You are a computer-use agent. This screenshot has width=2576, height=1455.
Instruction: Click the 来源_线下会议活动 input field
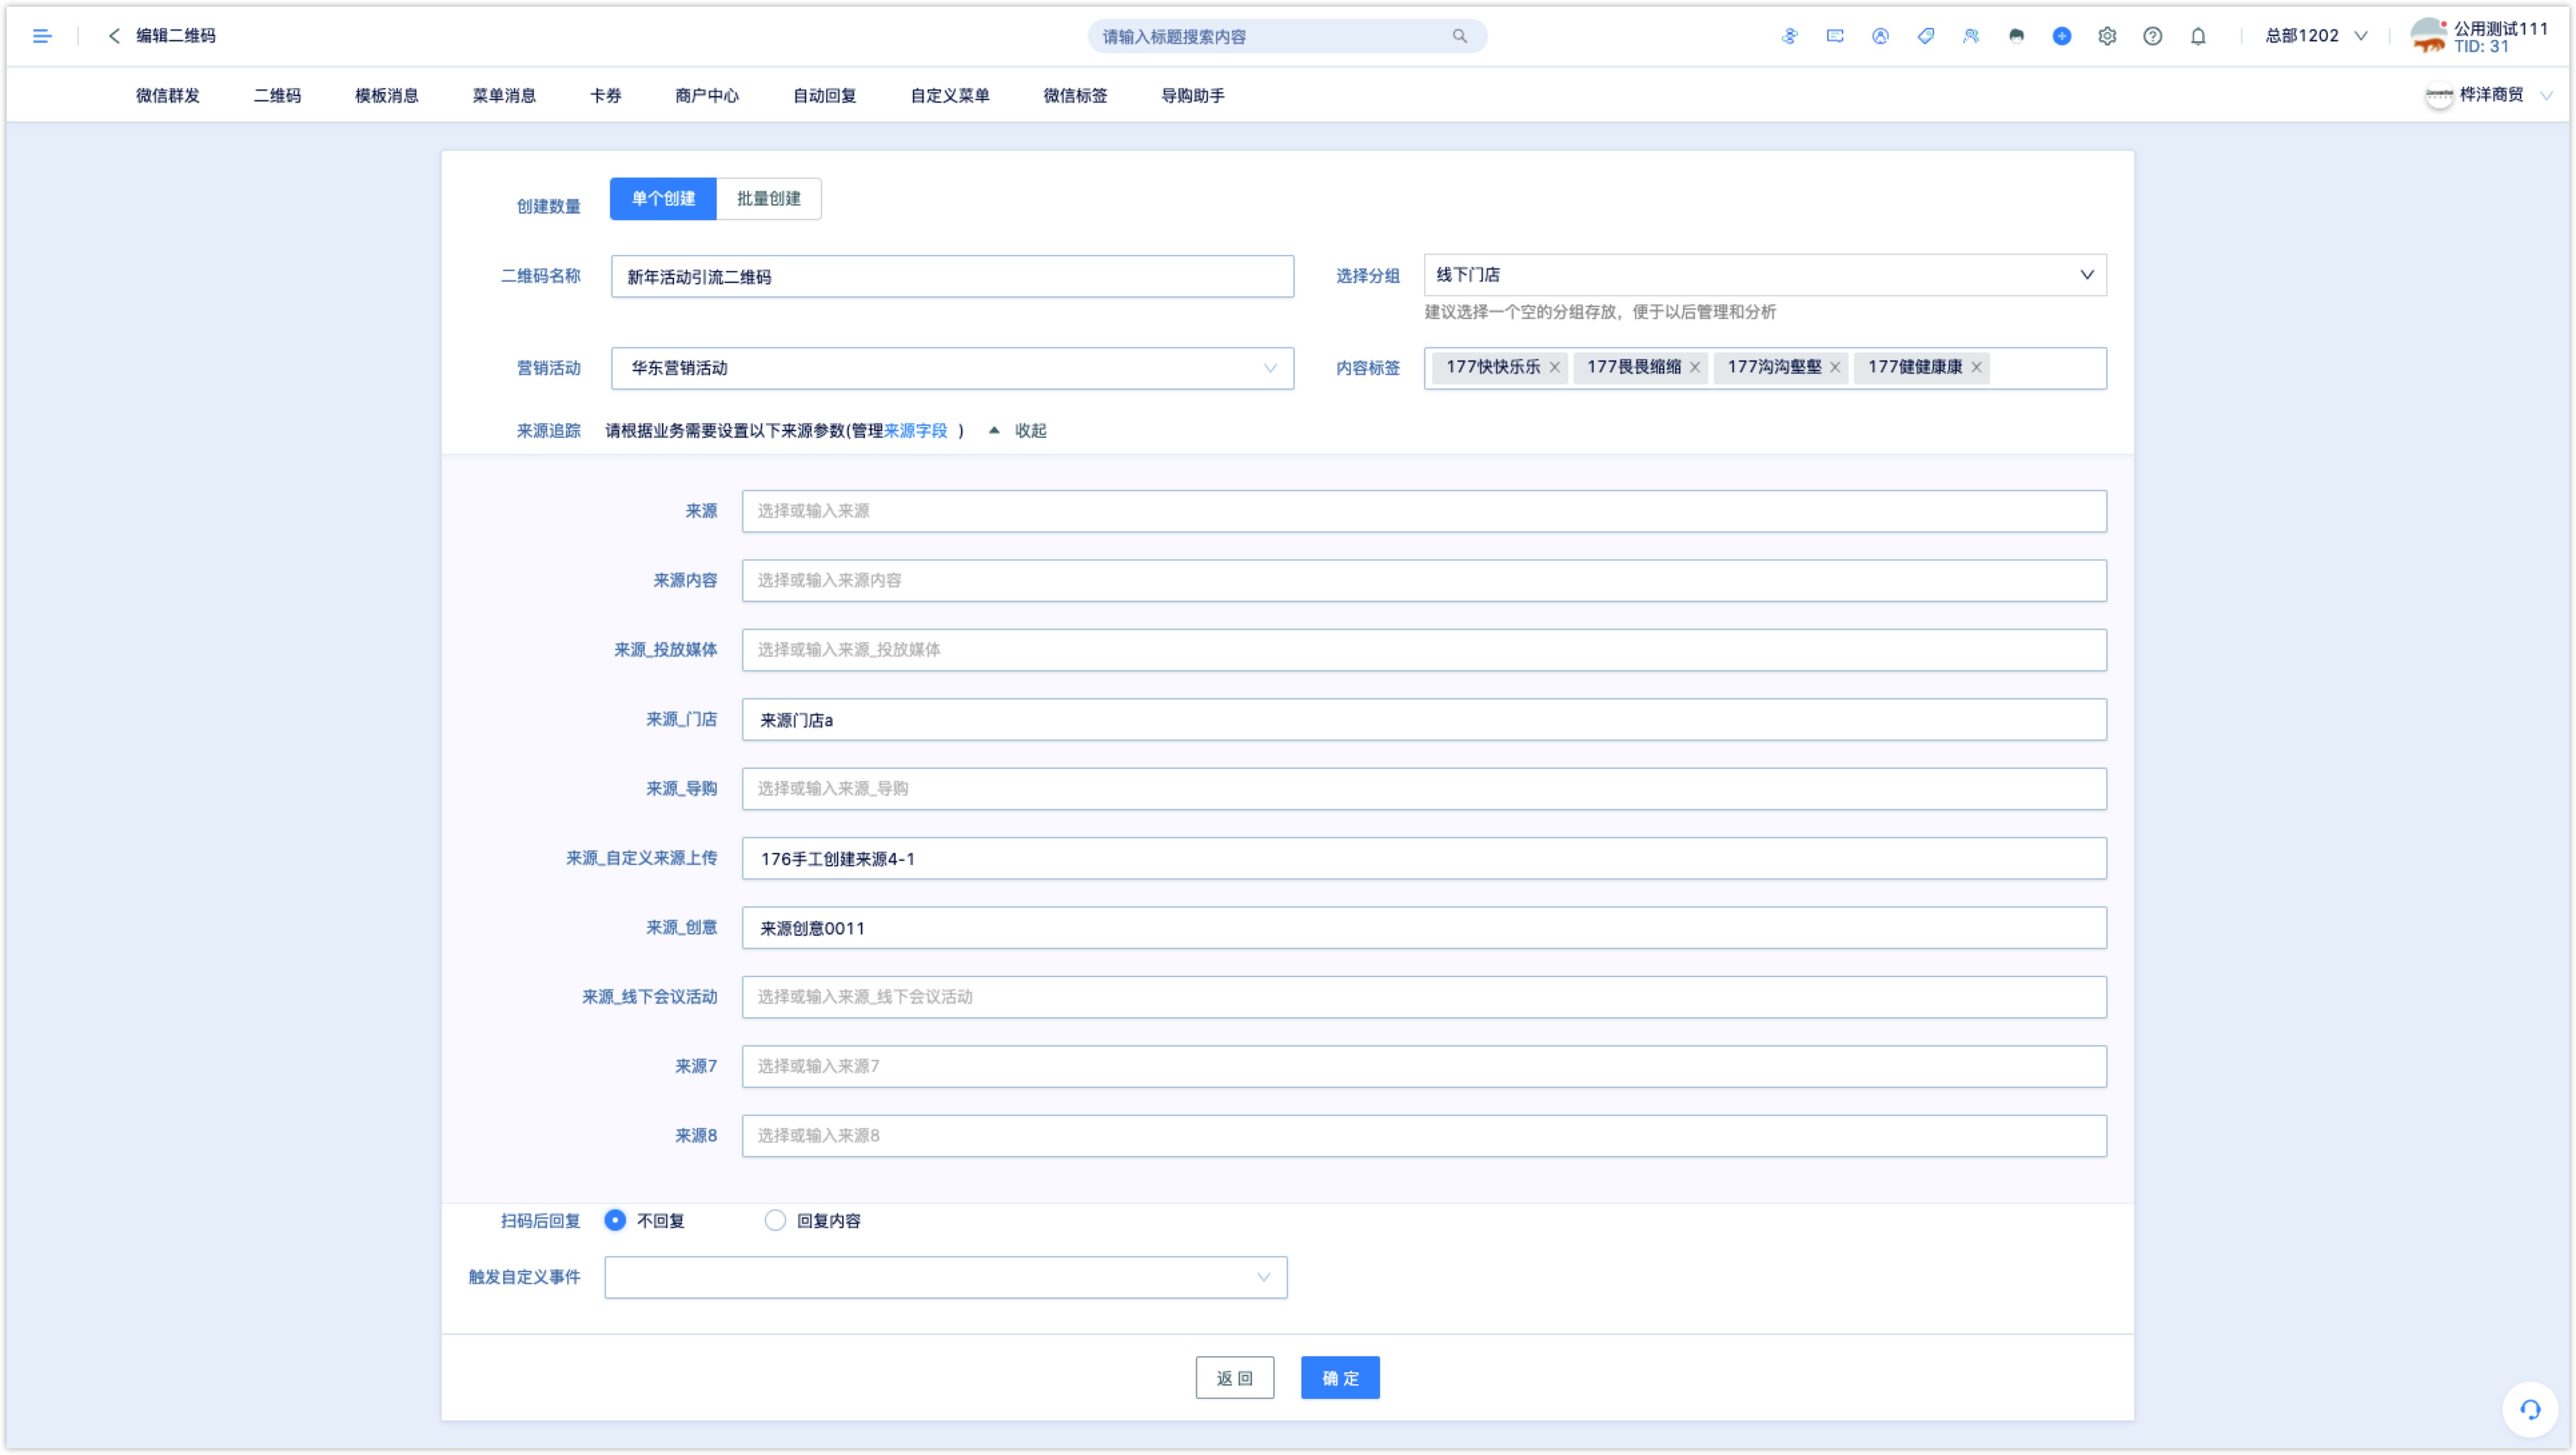coord(1423,996)
